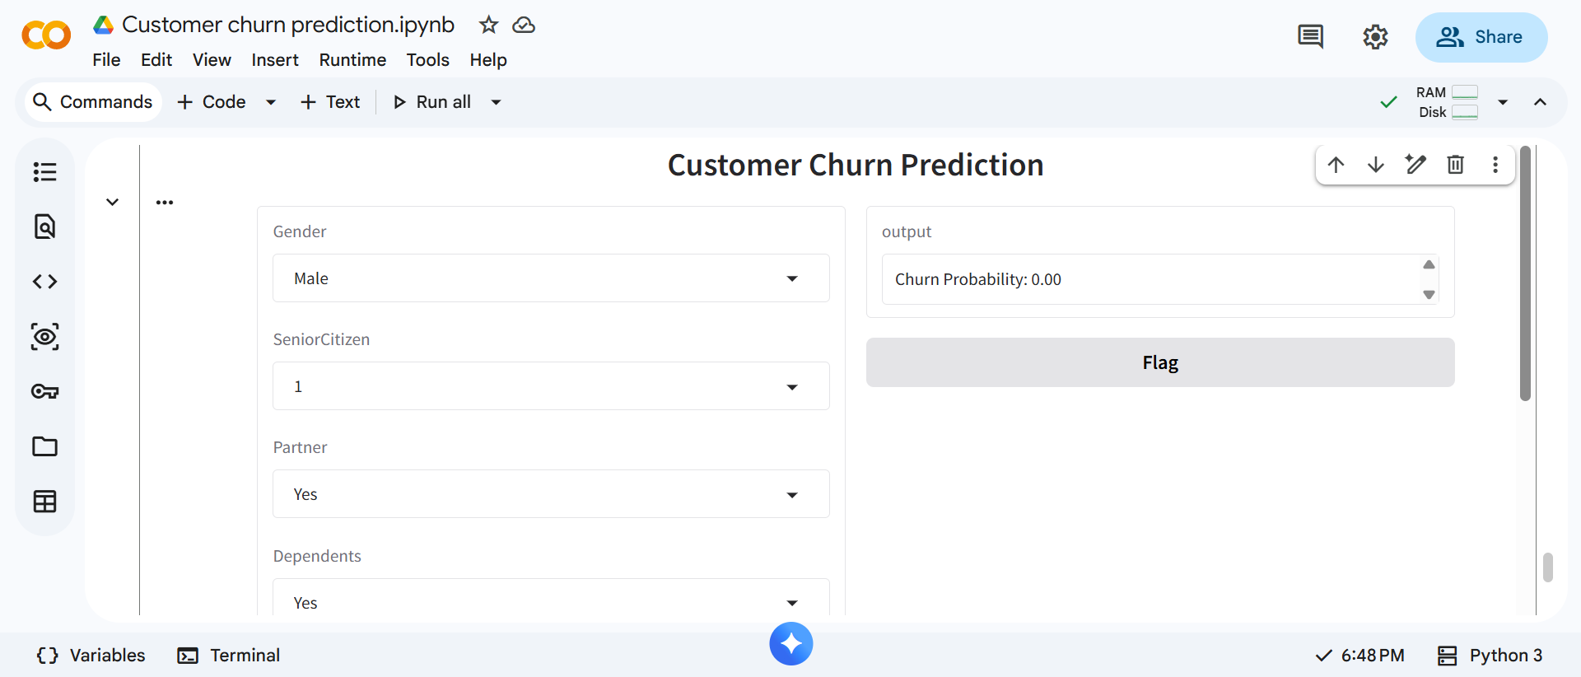
Task: Collapse the cell output chevron
Action: pyautogui.click(x=113, y=202)
